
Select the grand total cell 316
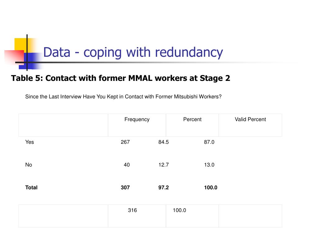(132, 210)
